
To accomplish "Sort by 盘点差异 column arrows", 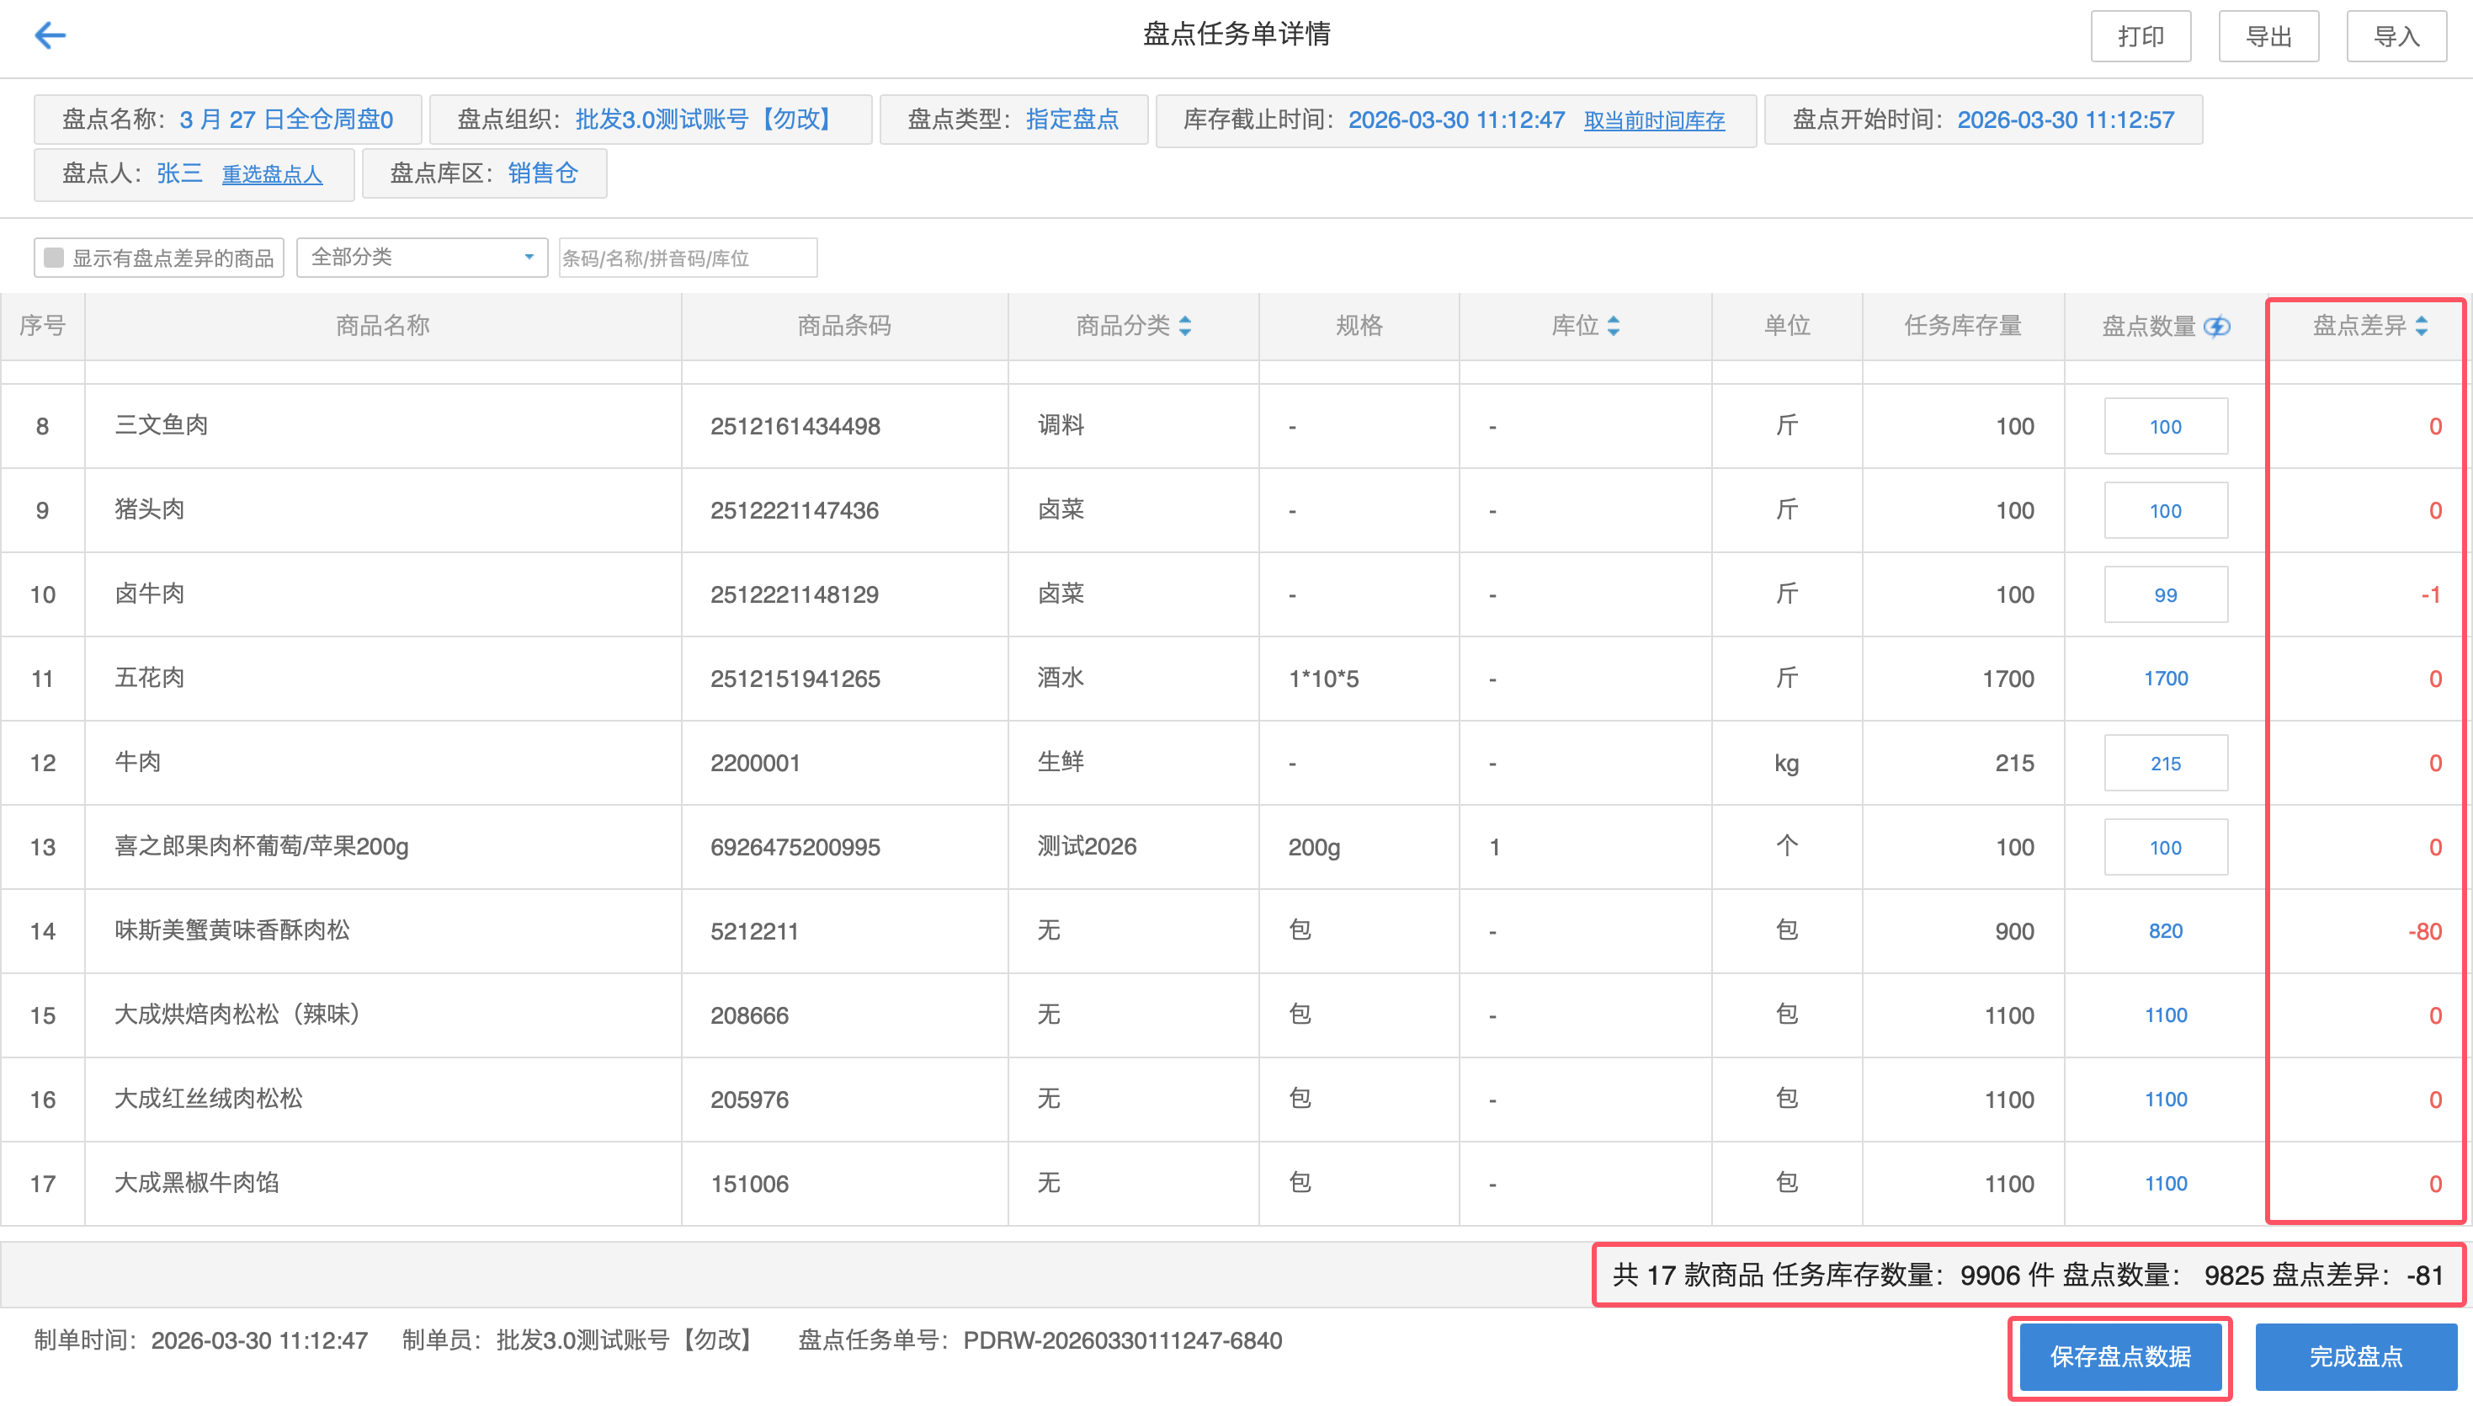I will 2421,327.
